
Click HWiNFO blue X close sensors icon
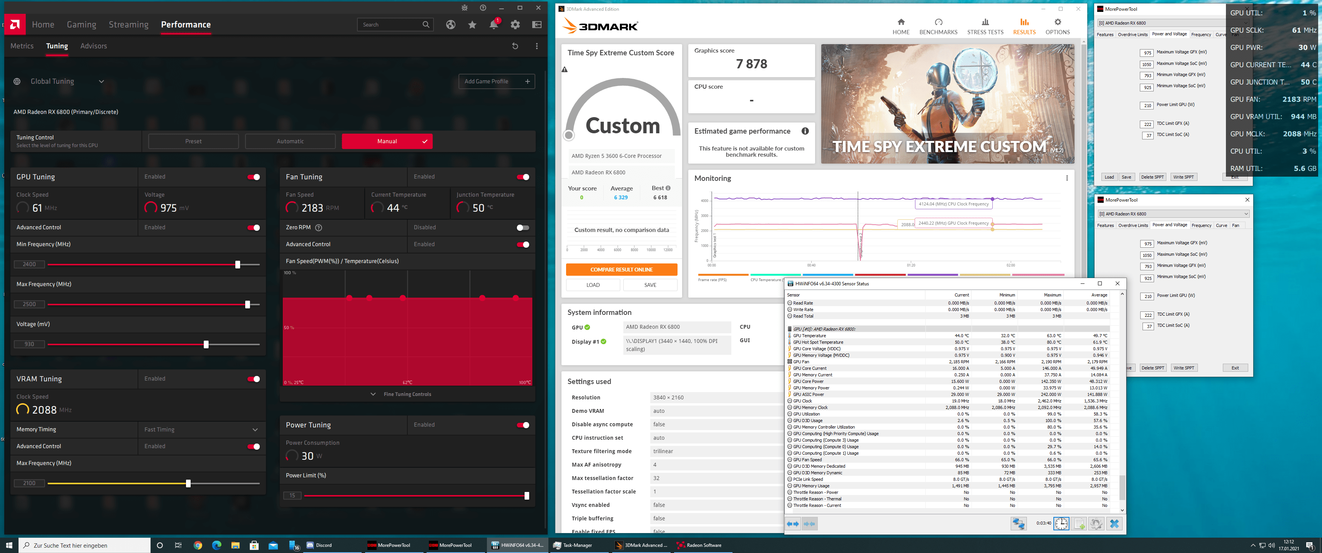(1114, 524)
